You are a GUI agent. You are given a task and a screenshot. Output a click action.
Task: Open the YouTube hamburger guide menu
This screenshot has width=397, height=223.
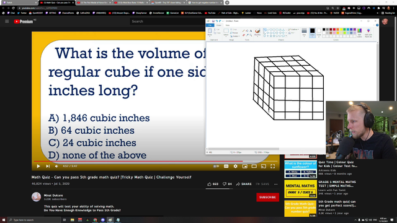pyautogui.click(x=7, y=22)
